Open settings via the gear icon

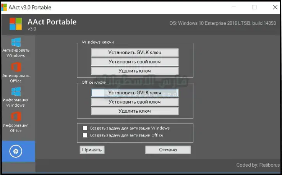16,151
